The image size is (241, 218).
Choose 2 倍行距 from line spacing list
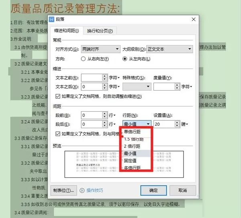pyautogui.click(x=136, y=146)
